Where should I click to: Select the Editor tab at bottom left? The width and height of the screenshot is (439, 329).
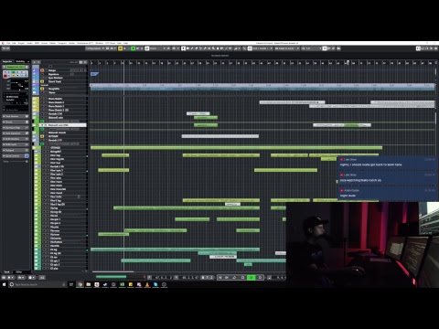pos(19,271)
